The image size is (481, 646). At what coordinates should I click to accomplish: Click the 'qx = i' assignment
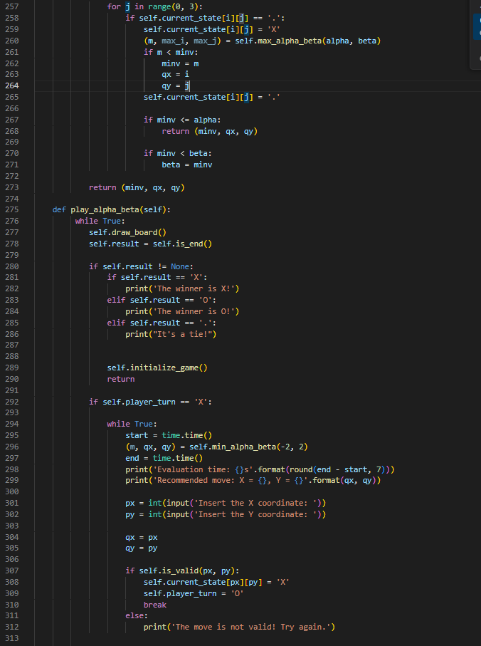coord(175,74)
